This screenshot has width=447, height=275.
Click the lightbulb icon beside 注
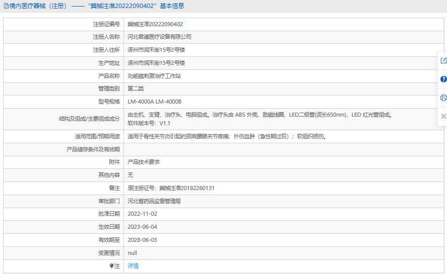click(x=112, y=266)
